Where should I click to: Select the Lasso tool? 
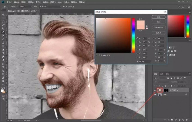3,21
